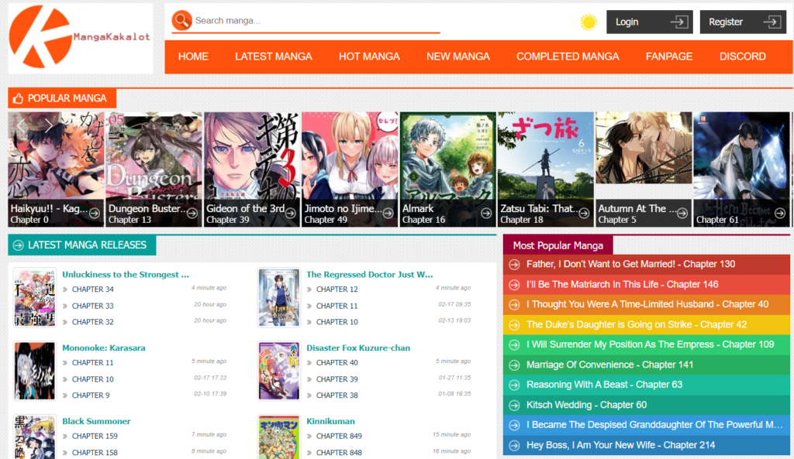
Task: Click the arrow icon on Zatsu Tabi card
Action: [x=584, y=214]
